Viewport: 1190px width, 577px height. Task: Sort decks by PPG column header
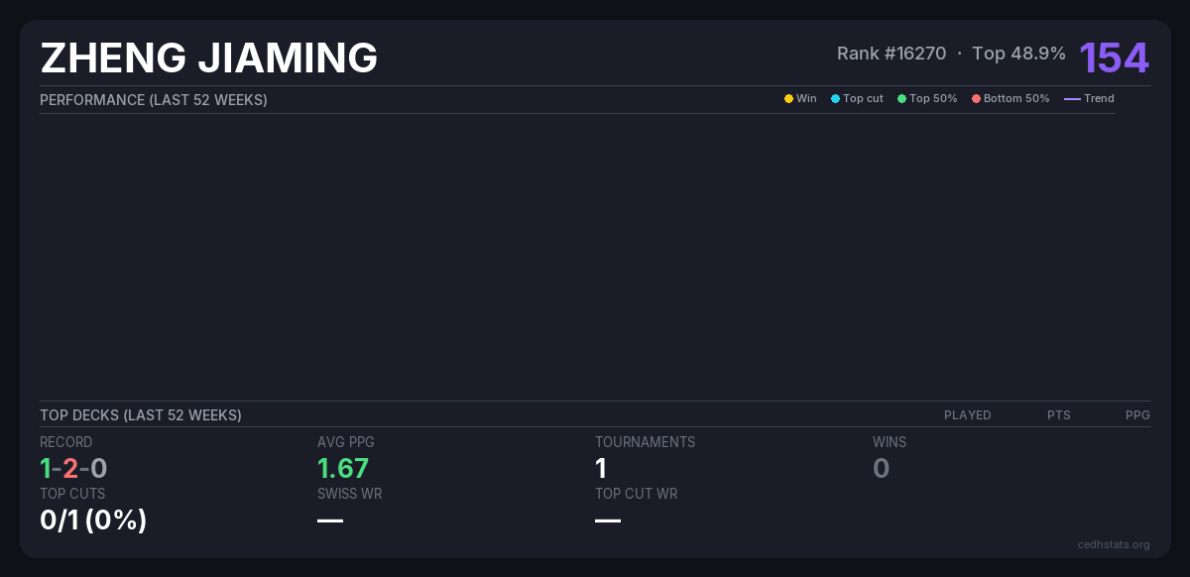1137,415
